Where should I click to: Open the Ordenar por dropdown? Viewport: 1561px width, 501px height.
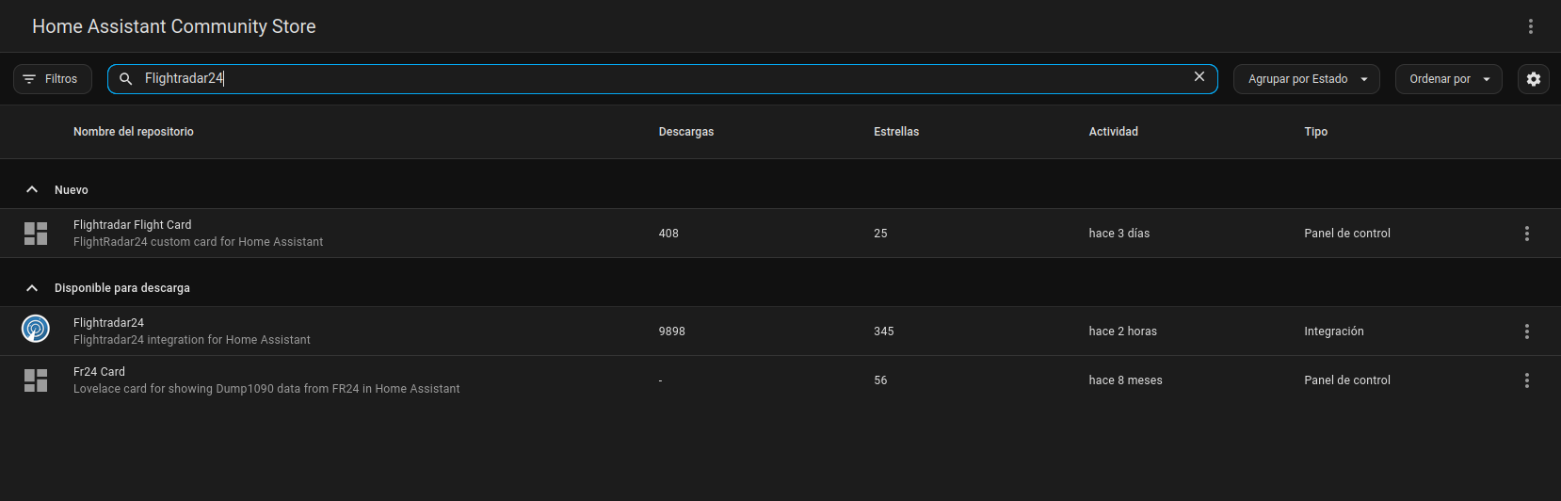pos(1448,79)
